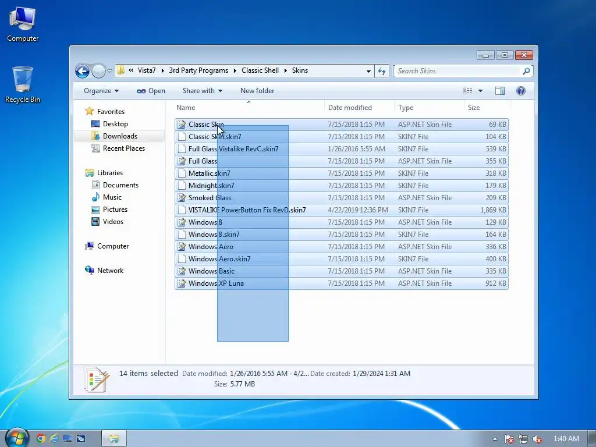Launch Chrome from the taskbar
This screenshot has height=447, width=596.
[x=41, y=439]
